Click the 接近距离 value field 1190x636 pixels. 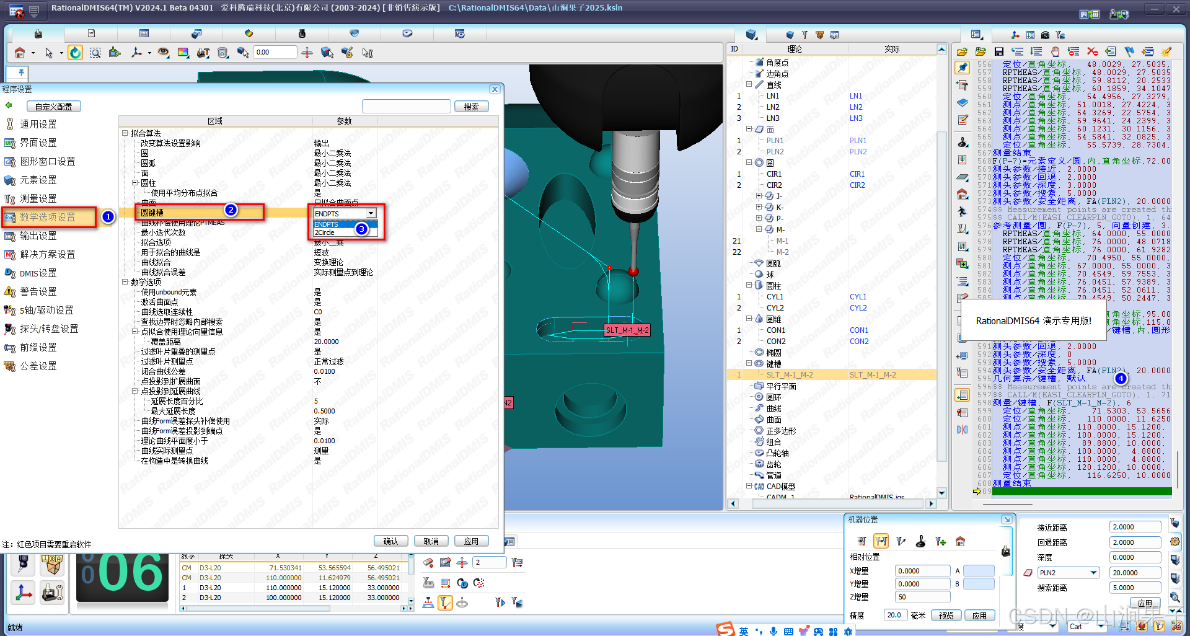(1135, 527)
